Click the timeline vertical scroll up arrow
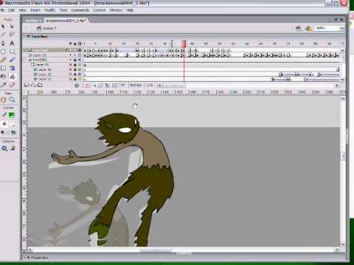The width and height of the screenshot is (354, 265). click(x=342, y=50)
